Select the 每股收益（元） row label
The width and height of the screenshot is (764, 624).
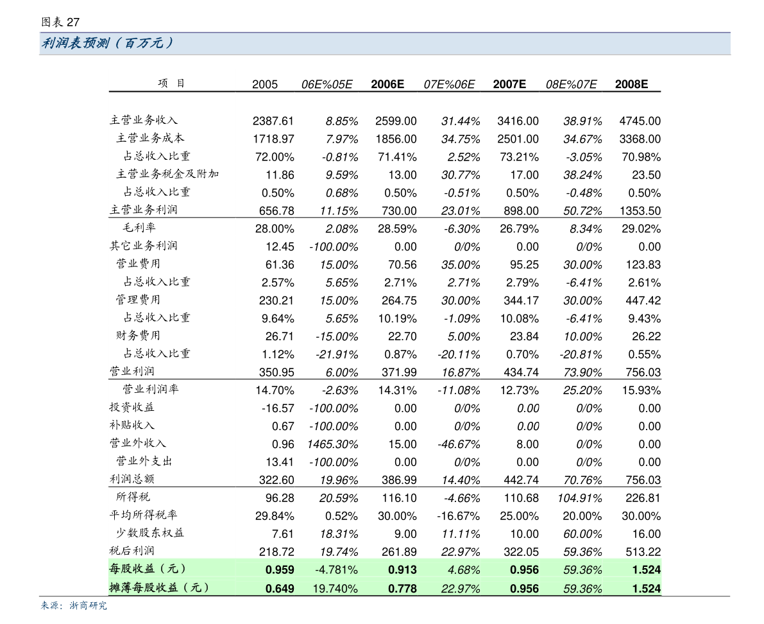[x=148, y=569]
